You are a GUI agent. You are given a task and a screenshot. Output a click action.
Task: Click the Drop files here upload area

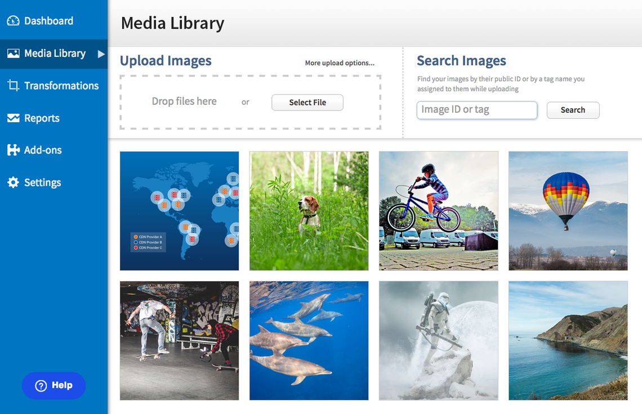pyautogui.click(x=251, y=102)
